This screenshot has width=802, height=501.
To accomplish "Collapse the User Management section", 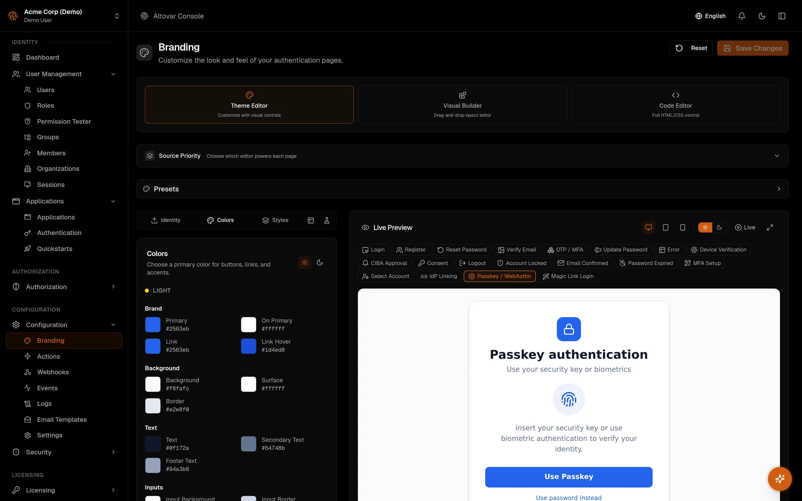I will click(x=64, y=74).
